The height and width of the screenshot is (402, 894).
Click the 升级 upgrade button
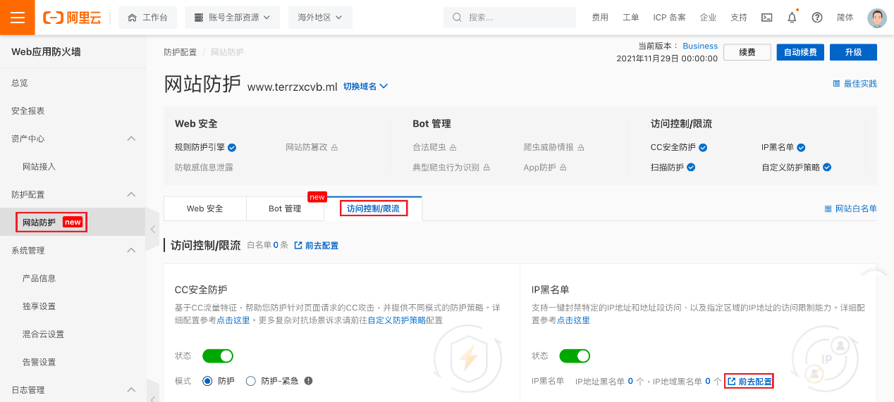(853, 52)
